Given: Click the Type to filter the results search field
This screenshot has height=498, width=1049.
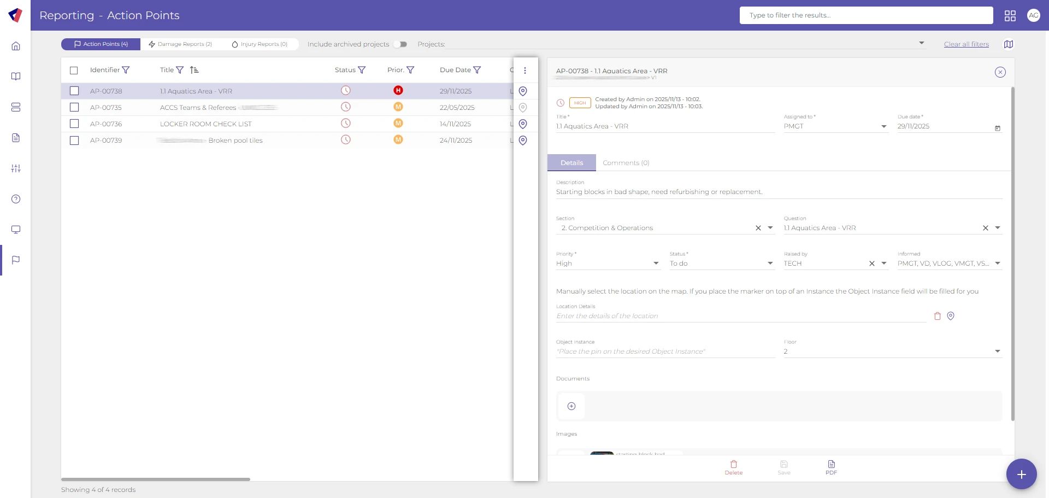Looking at the screenshot, I should click(867, 15).
